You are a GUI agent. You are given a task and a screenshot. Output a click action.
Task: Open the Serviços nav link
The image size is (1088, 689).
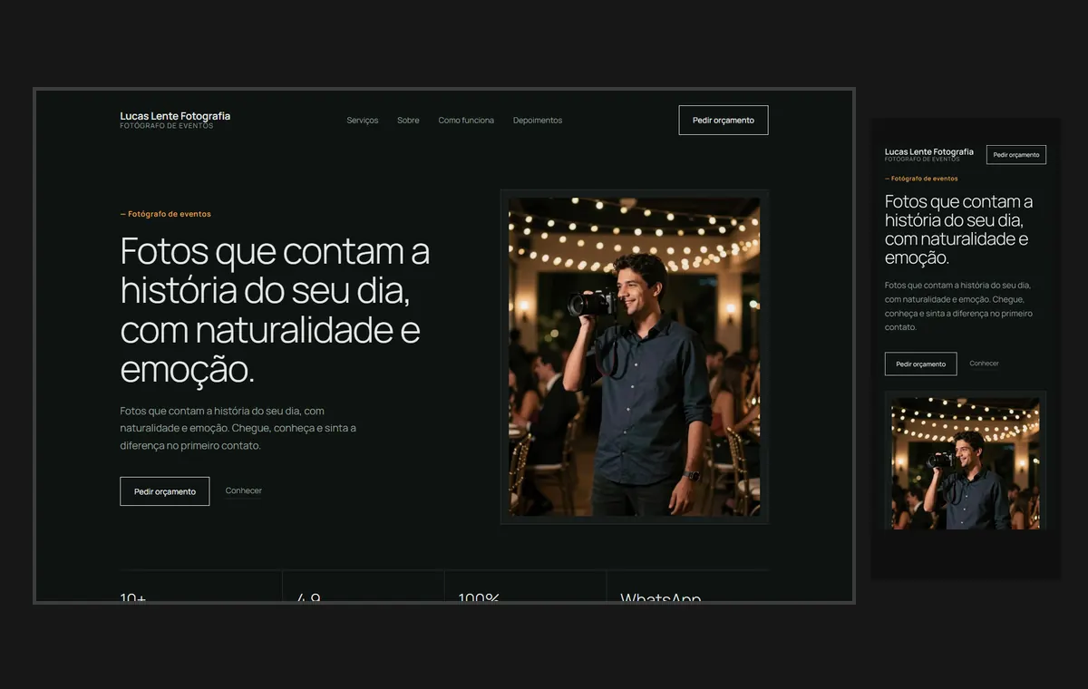point(363,121)
